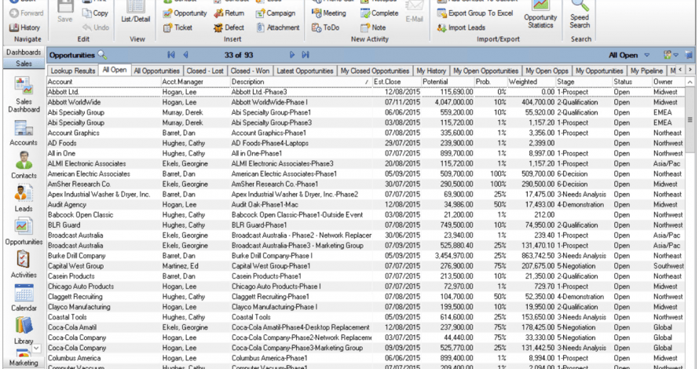The image size is (699, 369).
Task: Select Burke Drill Company-Phase I description
Action: 272,256
